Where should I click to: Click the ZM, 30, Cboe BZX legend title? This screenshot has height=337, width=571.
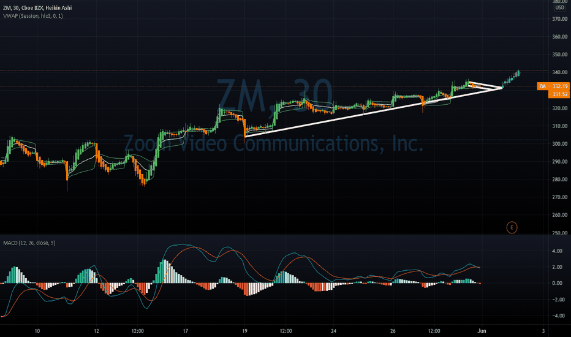(x=37, y=7)
